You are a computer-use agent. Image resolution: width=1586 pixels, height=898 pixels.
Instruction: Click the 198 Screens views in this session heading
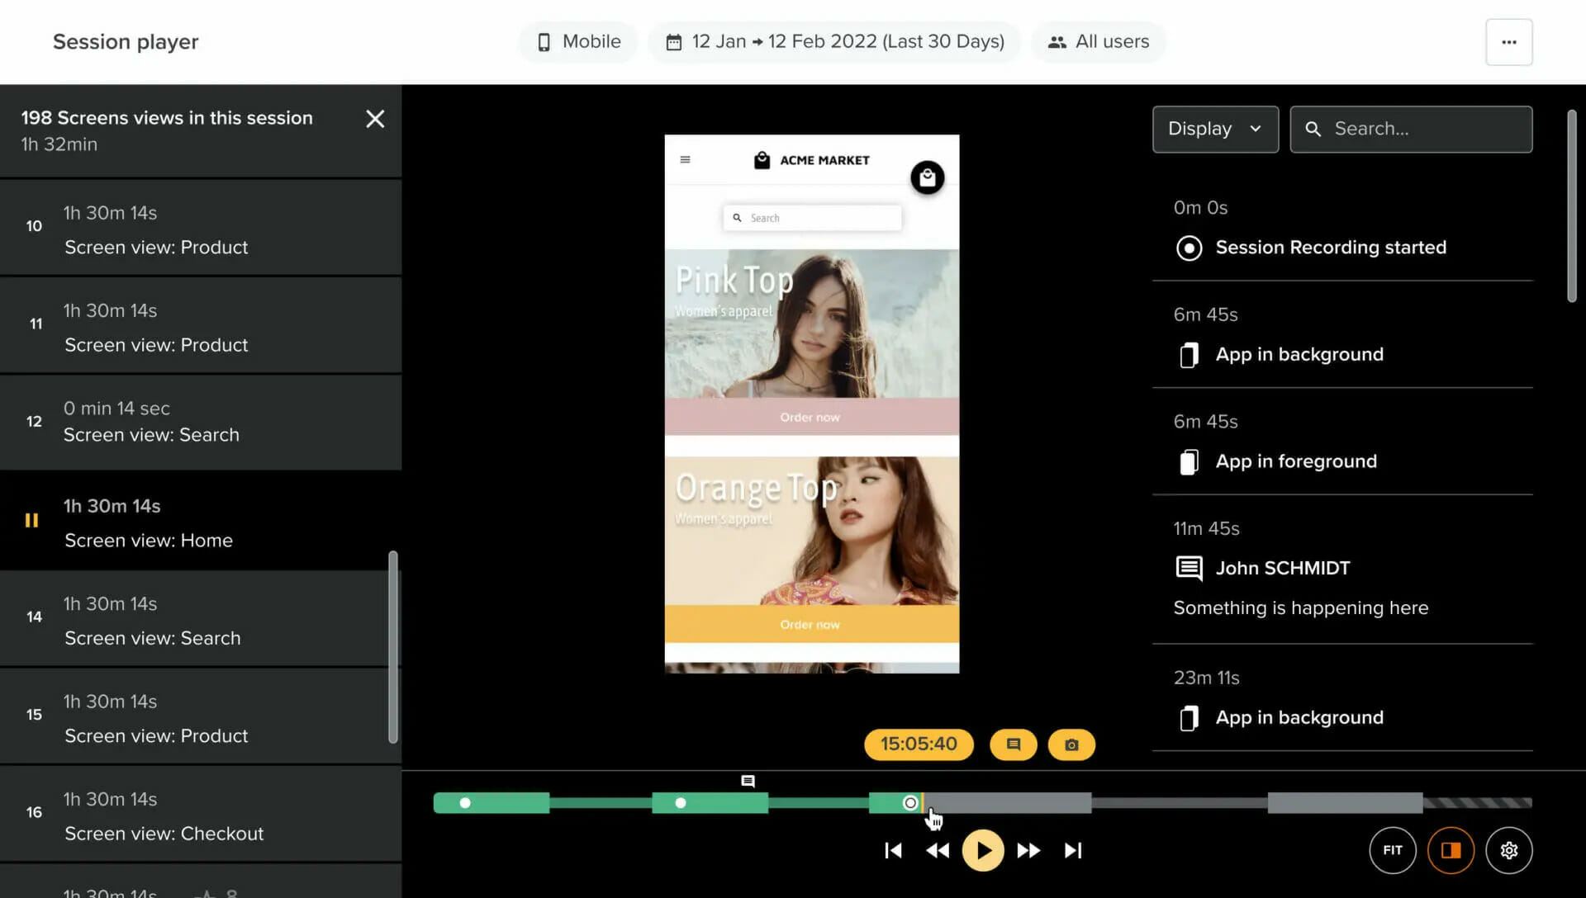pyautogui.click(x=167, y=118)
